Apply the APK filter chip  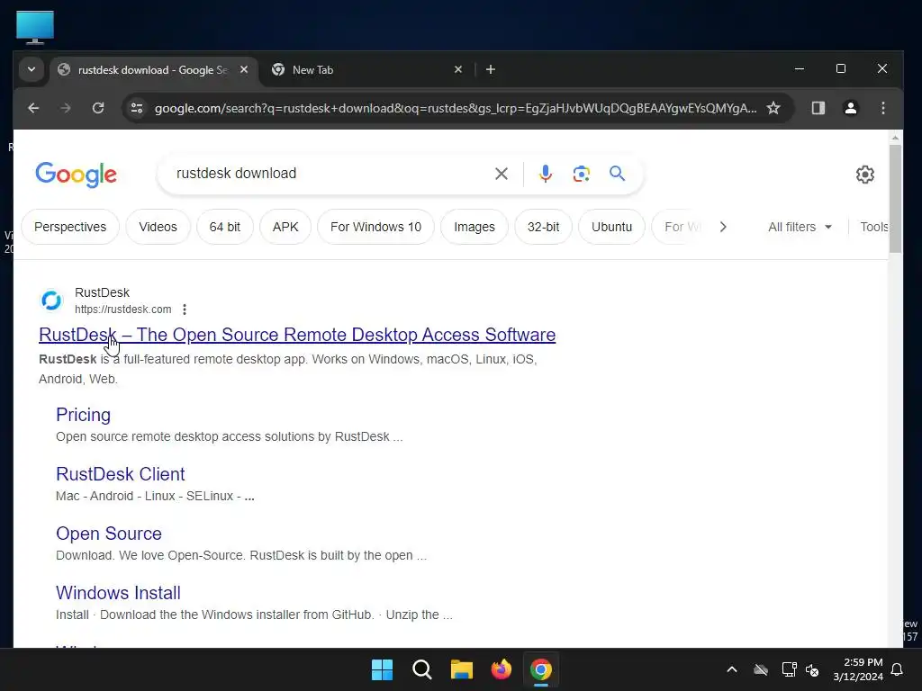[x=285, y=227]
